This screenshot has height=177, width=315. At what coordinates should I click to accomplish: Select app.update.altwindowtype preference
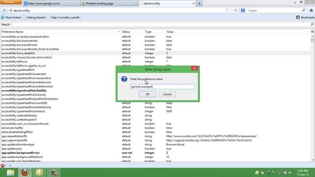point(18,145)
